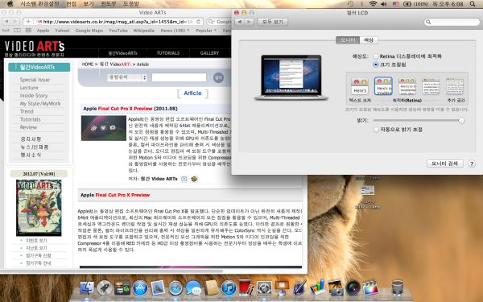Image resolution: width=483 pixels, height=302 pixels.
Task: Switch to the 모니터 tab
Action: [x=348, y=40]
